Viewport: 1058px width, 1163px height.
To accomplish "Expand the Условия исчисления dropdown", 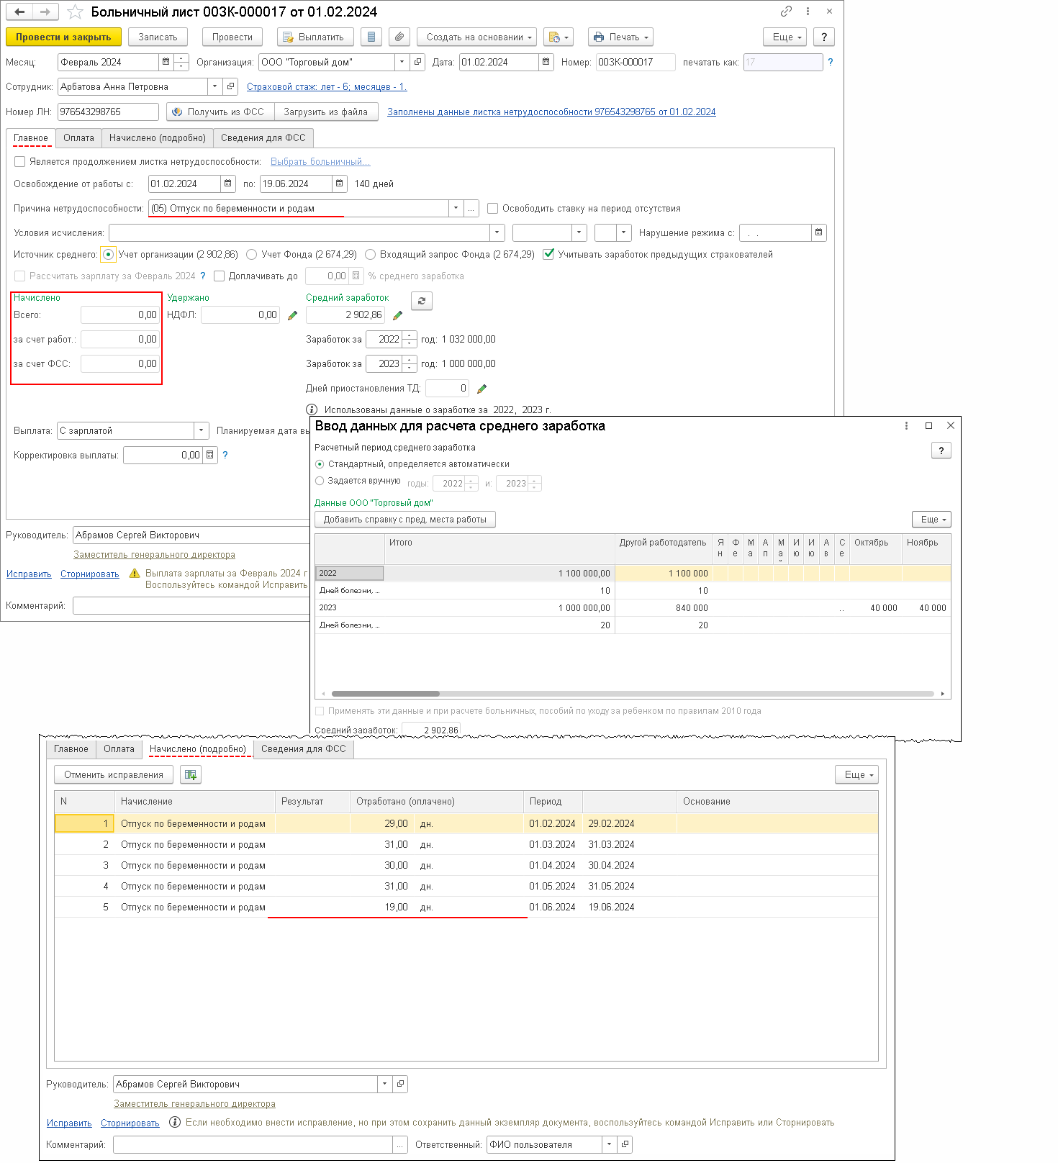I will pos(497,233).
